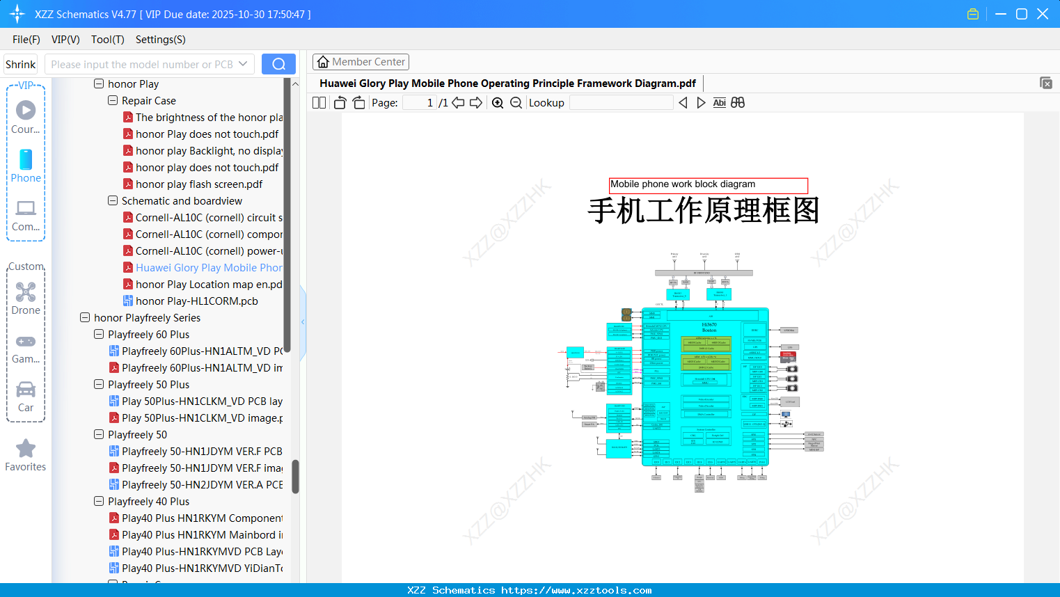Open the VIP(V) menu
The width and height of the screenshot is (1060, 597).
[x=65, y=40]
